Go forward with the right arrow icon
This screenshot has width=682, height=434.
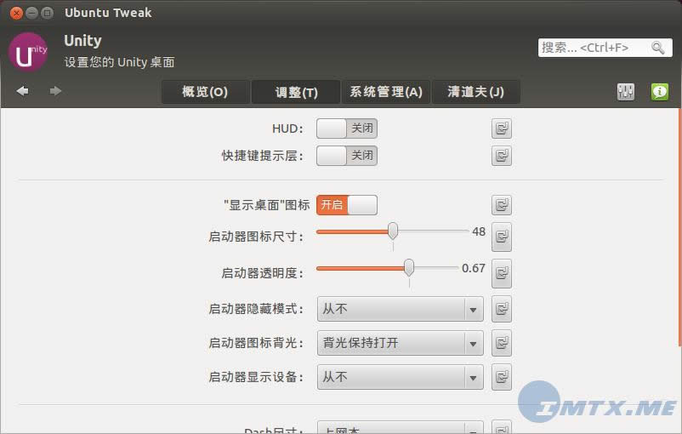[x=55, y=91]
